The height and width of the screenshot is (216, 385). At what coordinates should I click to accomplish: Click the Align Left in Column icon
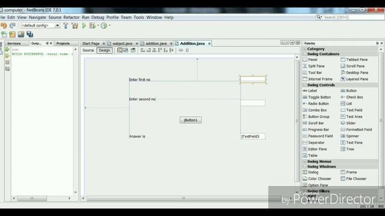(143, 50)
